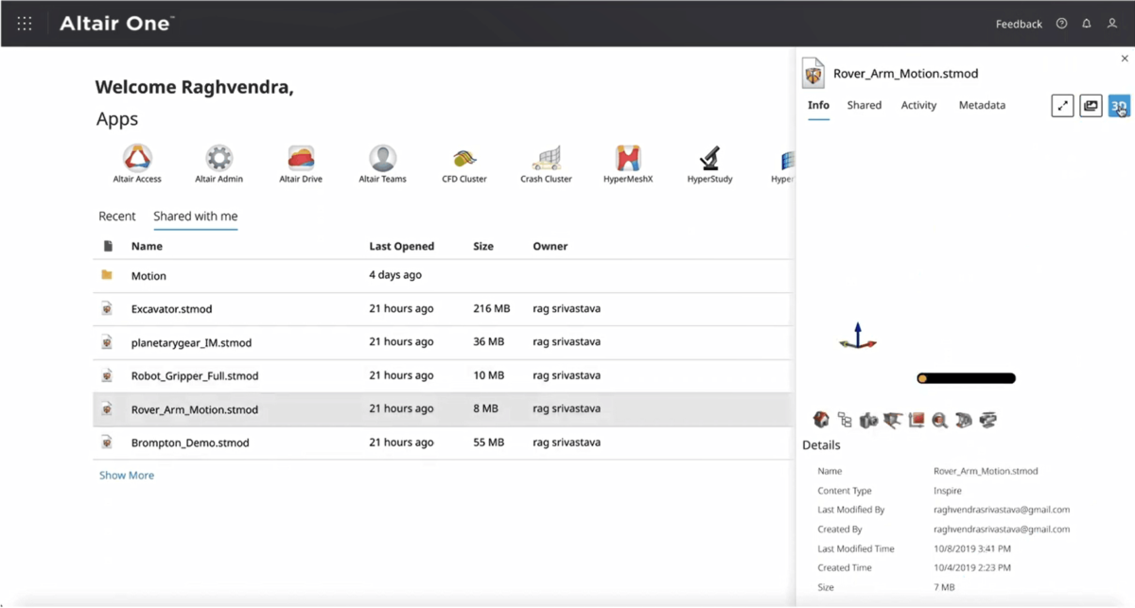Click the magnifier zoom icon in the viewer toolbar

(939, 420)
